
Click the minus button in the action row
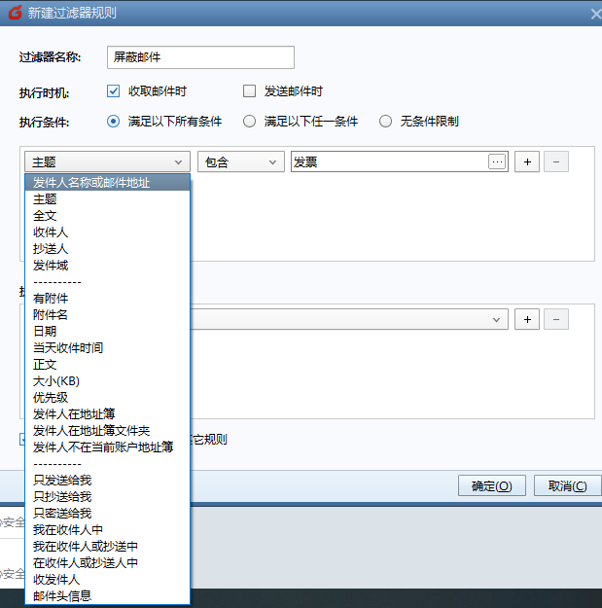pos(555,319)
